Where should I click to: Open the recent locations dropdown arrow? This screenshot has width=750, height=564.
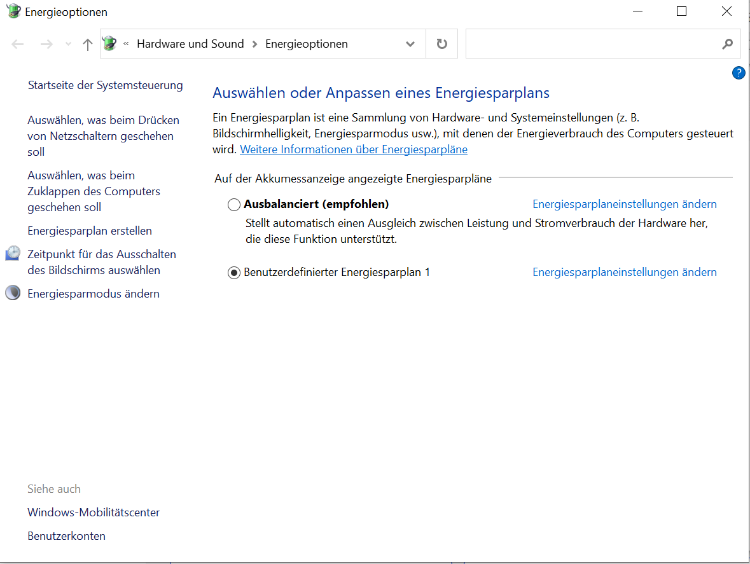point(69,45)
